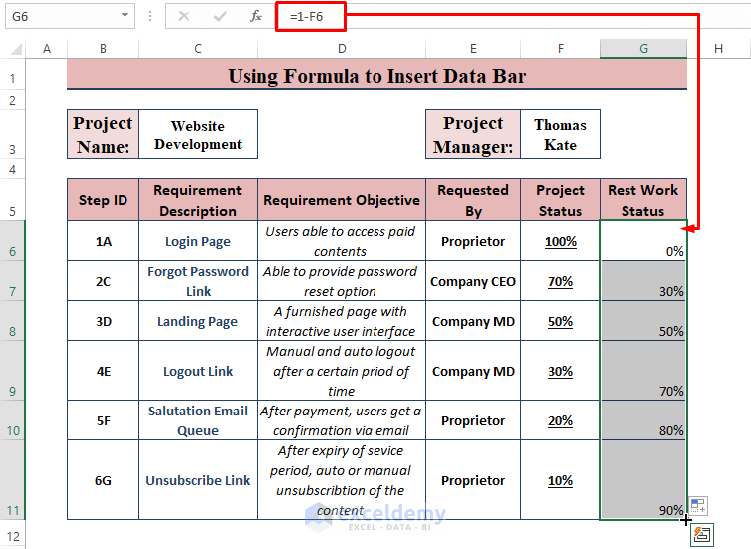751x549 pixels.
Task: Click the Step ID '4E' cell
Action: [103, 371]
